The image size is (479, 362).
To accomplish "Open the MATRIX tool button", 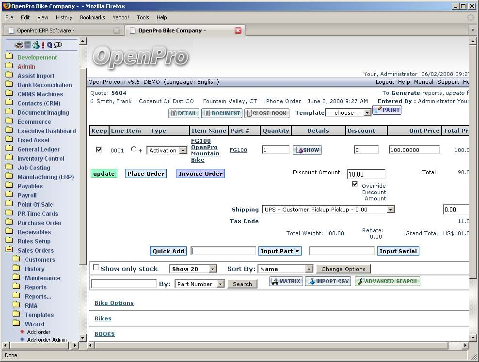I will tap(286, 281).
